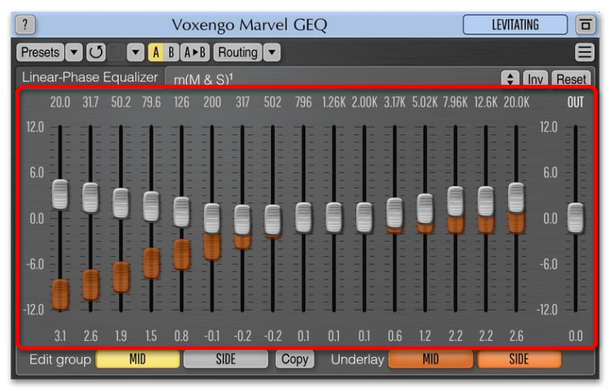
Task: Expand the Routing dropdown arrow
Action: [x=272, y=52]
